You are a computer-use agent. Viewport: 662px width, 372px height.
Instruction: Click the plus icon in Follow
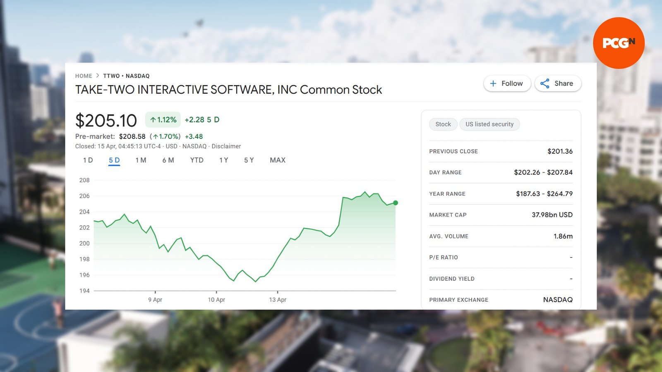pyautogui.click(x=493, y=83)
